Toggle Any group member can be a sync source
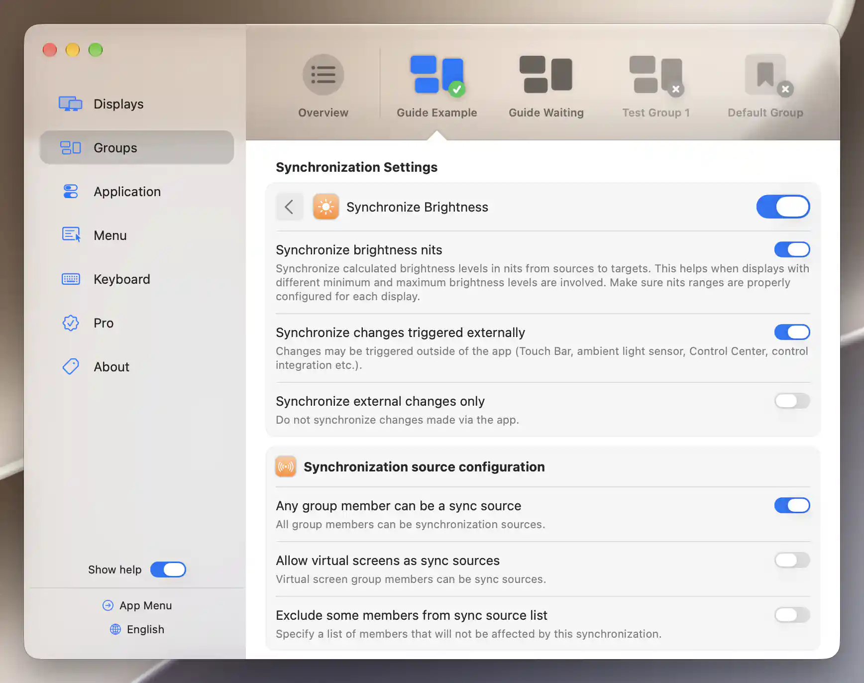 [x=792, y=505]
